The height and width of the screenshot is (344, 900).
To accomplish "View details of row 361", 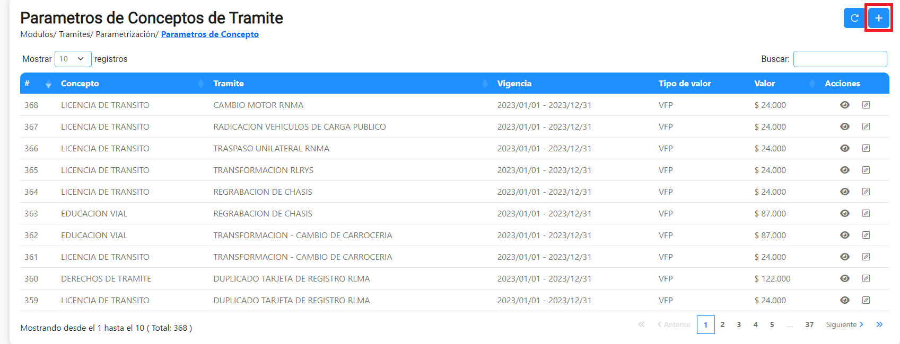I will point(845,257).
